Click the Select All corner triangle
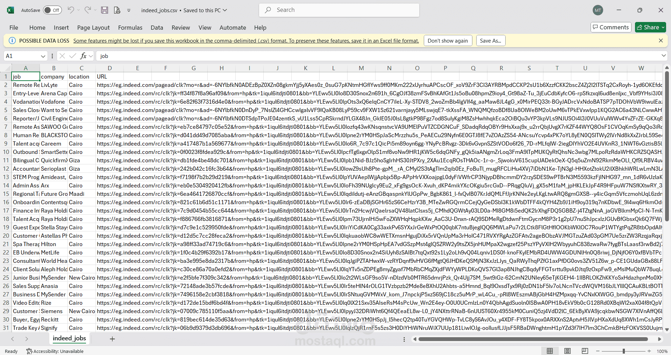671x355 pixels. coord(8,68)
